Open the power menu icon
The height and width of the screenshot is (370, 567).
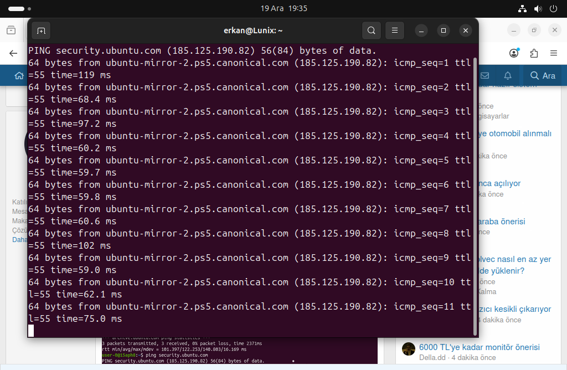click(553, 9)
